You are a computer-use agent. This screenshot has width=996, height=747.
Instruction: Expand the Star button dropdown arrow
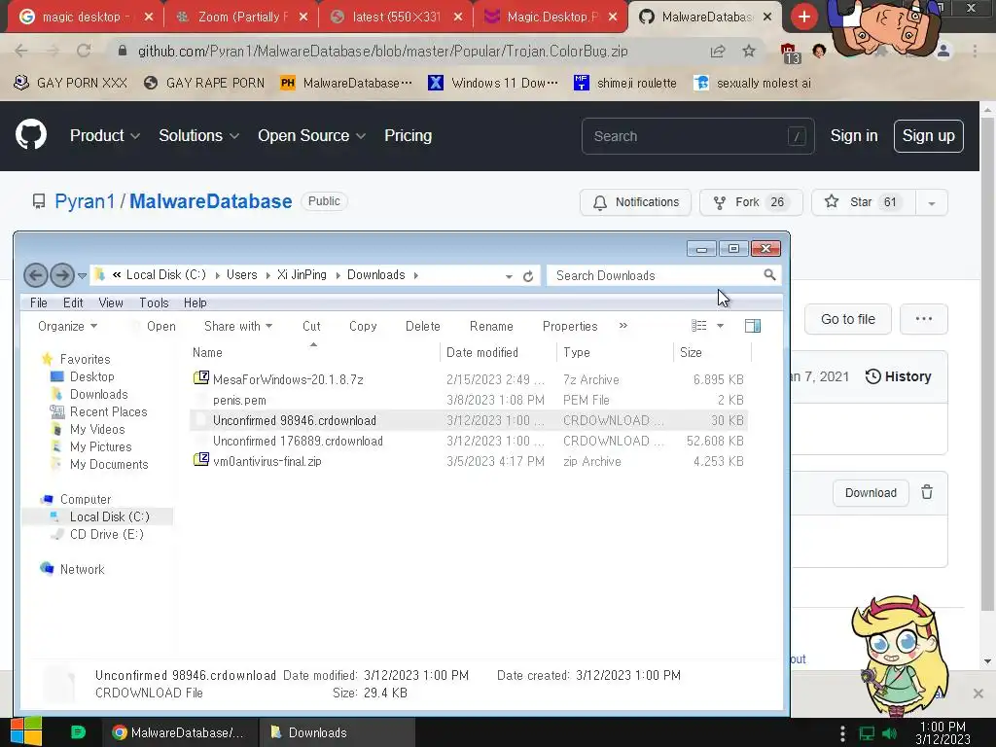932,203
